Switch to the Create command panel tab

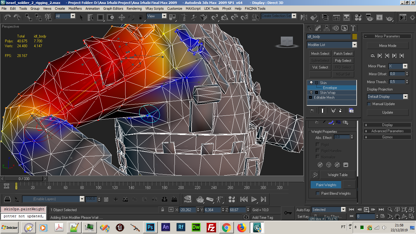[309, 28]
